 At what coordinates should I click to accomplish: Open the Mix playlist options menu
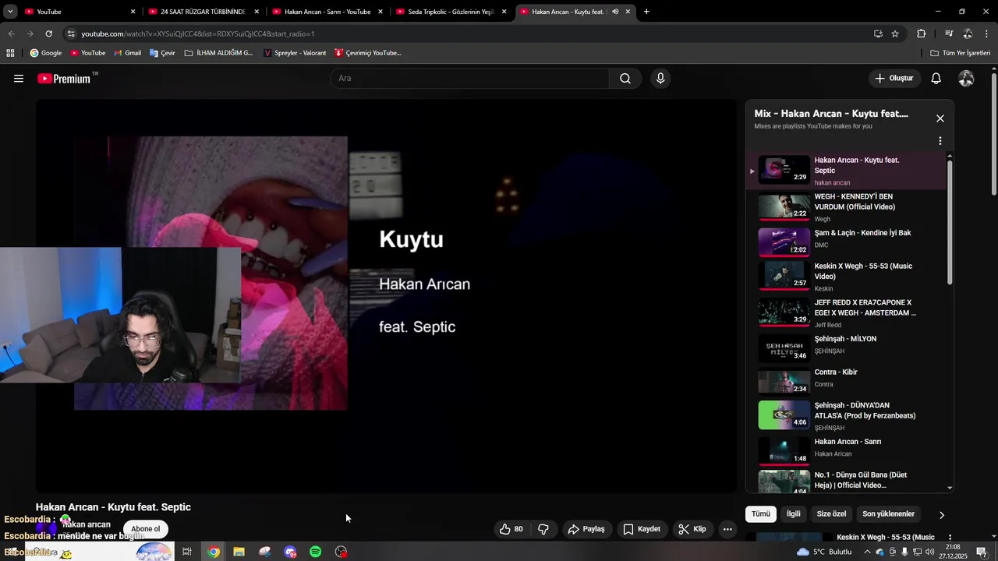tap(940, 141)
